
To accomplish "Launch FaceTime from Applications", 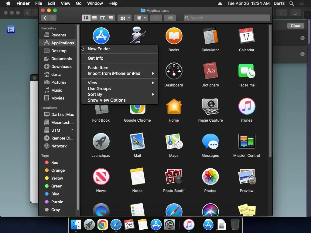I will 247,71.
